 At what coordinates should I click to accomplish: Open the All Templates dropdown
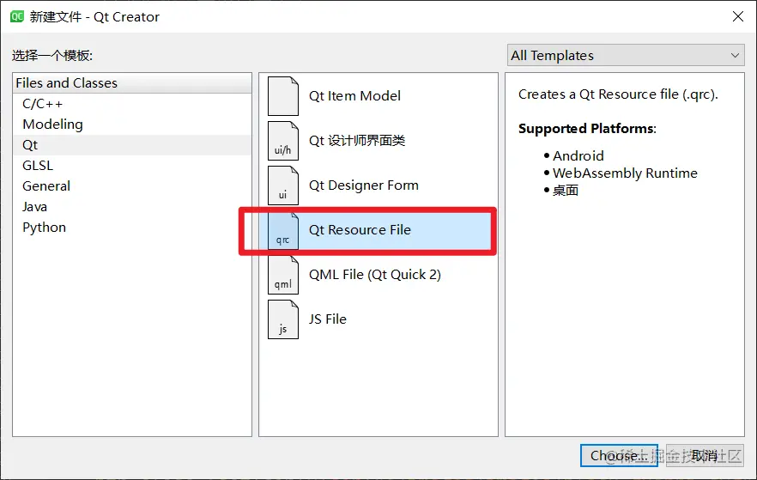[626, 56]
